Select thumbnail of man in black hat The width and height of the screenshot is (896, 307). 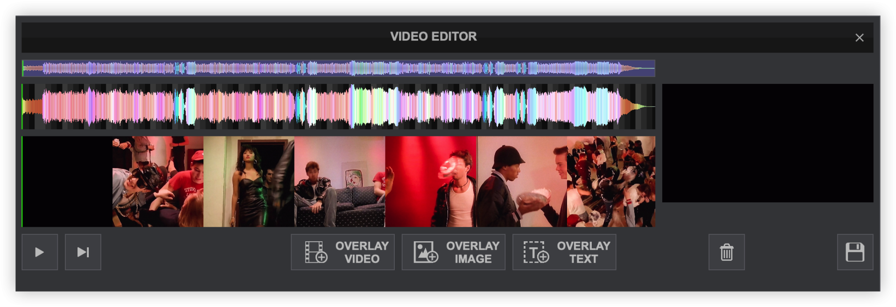point(522,181)
